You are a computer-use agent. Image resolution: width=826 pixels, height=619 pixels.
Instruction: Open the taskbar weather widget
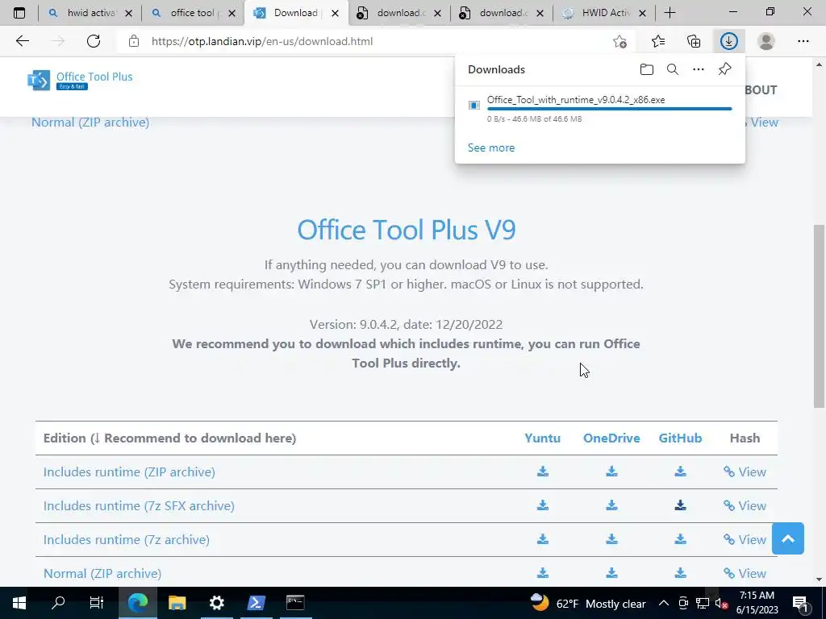tap(587, 603)
